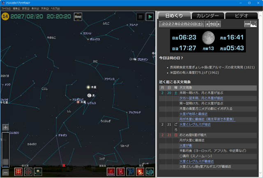
Task: Open link 火星が衝
Action: coord(186,145)
